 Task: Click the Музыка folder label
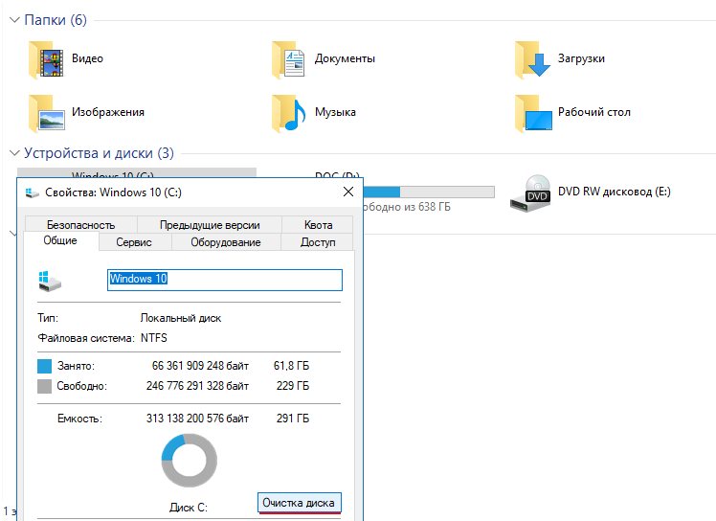click(x=335, y=112)
